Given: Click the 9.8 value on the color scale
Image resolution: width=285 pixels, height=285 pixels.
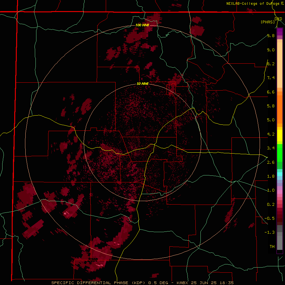Looking at the screenshot, I should point(271,35).
